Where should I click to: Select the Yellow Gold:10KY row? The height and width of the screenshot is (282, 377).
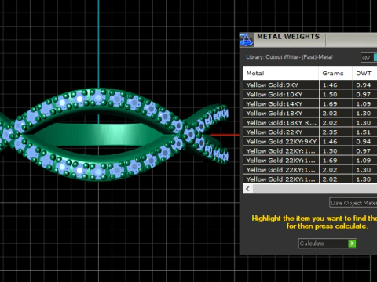click(x=309, y=94)
